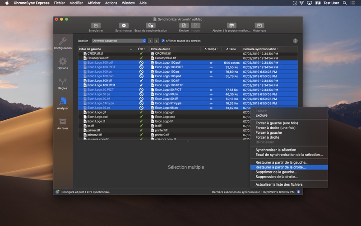Screen dimensions: 361x226
Task: Open the Configuration sidebar panel
Action: (63, 43)
